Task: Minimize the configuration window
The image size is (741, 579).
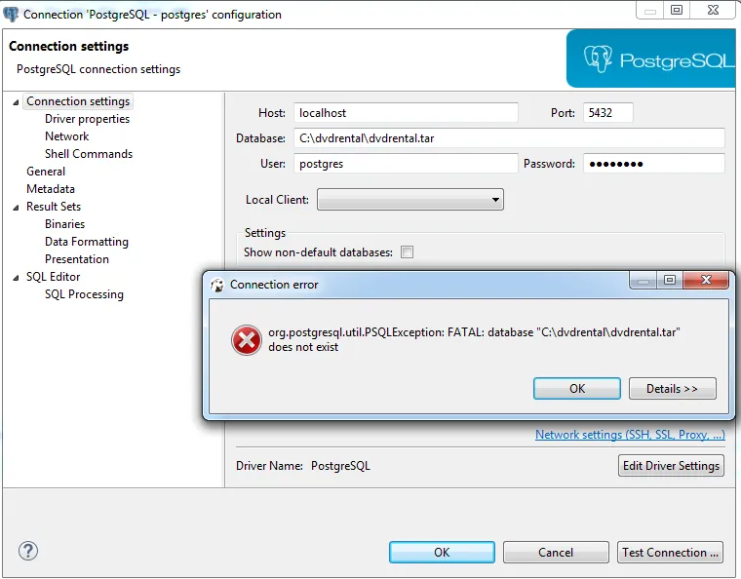Action: pyautogui.click(x=650, y=10)
